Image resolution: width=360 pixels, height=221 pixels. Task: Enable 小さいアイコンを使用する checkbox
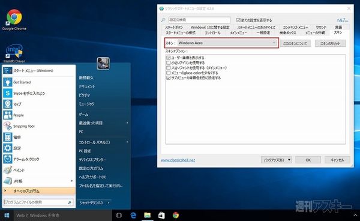click(168, 62)
